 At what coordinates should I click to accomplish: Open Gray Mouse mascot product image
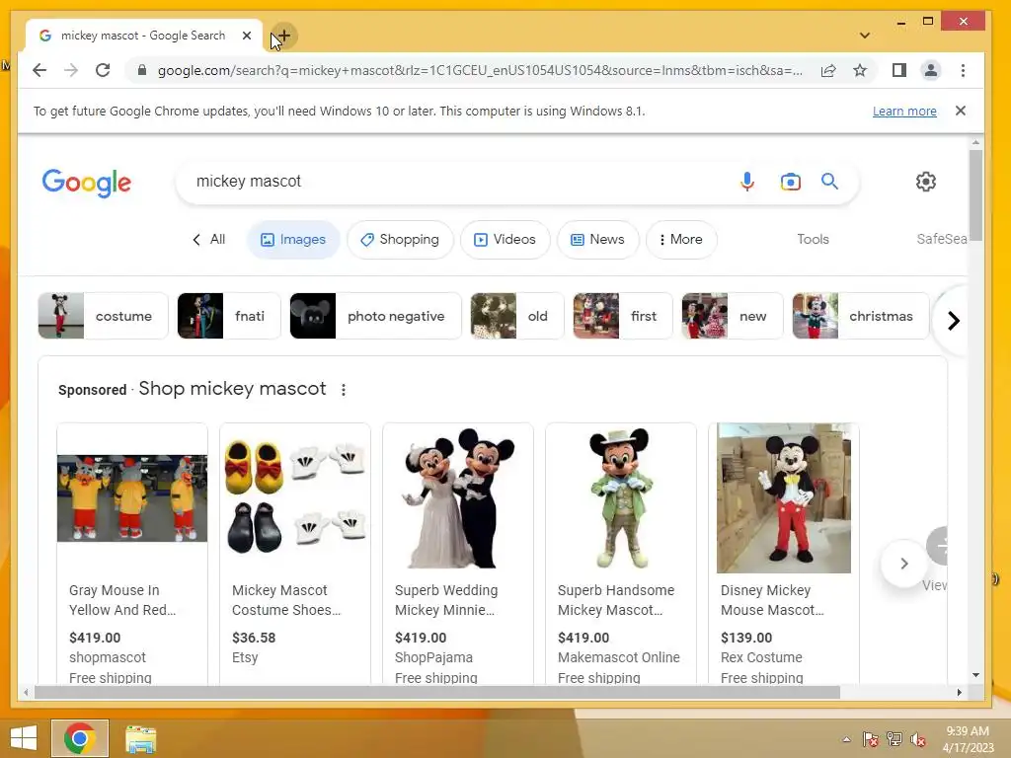pos(132,498)
